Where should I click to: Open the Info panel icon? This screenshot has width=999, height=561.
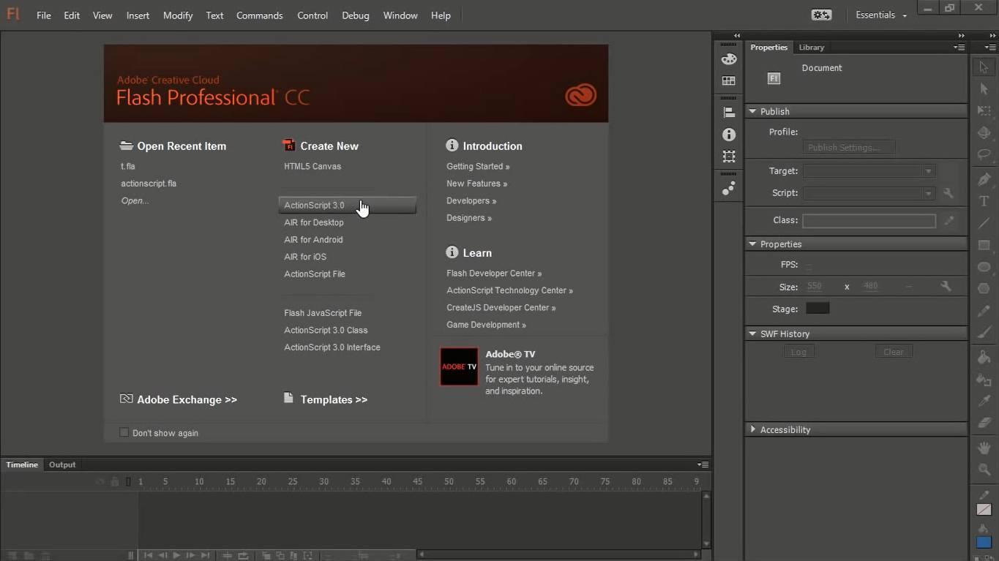729,135
